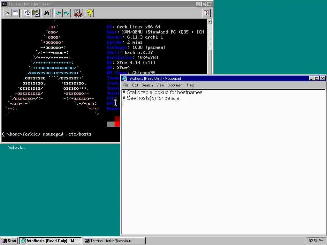Open Terminal help with question mark icon

point(90,13)
